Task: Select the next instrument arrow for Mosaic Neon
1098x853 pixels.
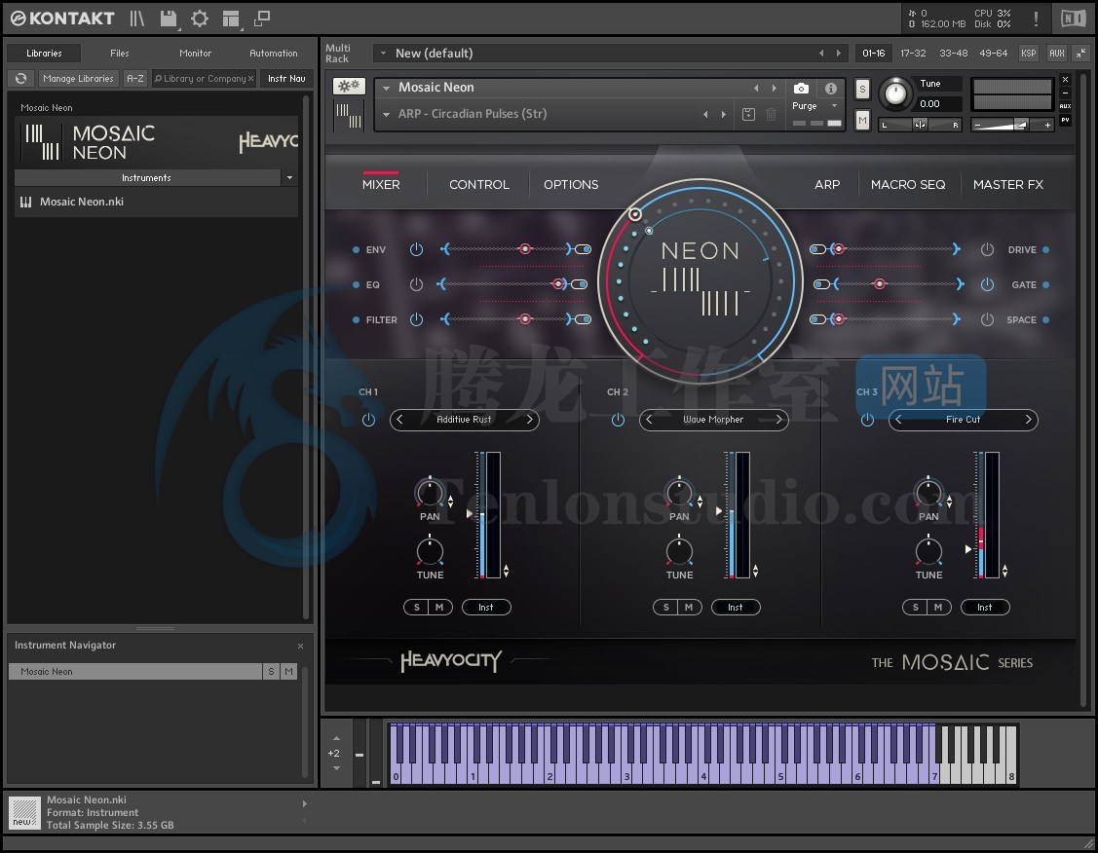Action: [774, 88]
